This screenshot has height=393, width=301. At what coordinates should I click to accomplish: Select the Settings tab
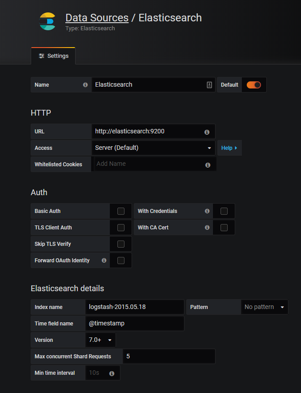[x=53, y=56]
